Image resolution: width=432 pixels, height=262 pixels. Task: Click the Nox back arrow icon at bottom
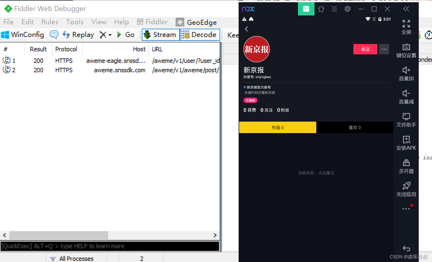coord(406,248)
